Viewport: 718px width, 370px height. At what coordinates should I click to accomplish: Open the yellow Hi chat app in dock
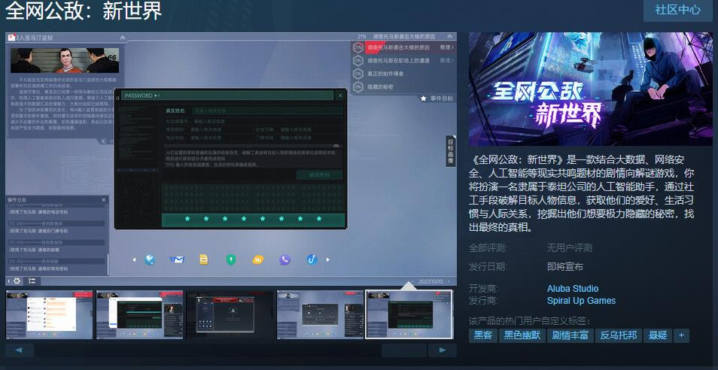(x=258, y=259)
